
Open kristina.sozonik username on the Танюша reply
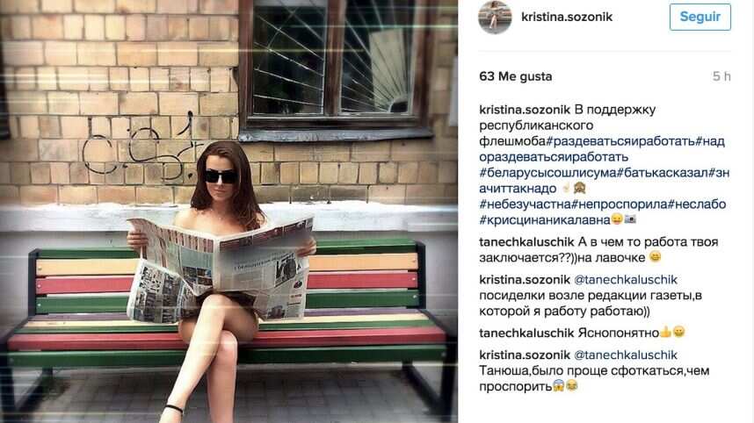pos(525,355)
